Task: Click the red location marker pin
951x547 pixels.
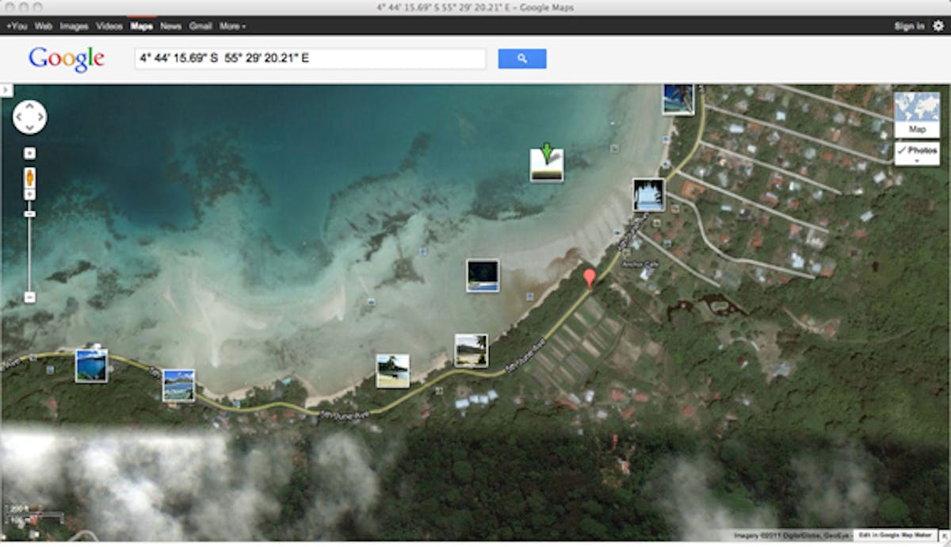Action: pos(589,278)
